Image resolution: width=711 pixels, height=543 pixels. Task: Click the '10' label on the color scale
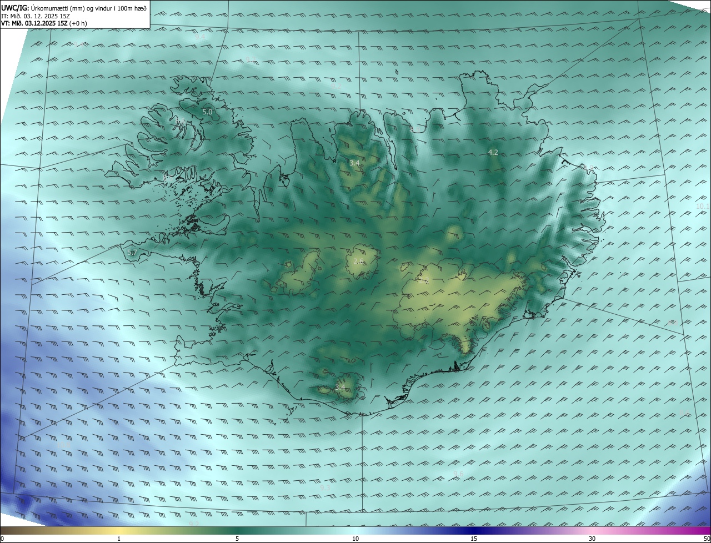[x=355, y=539]
